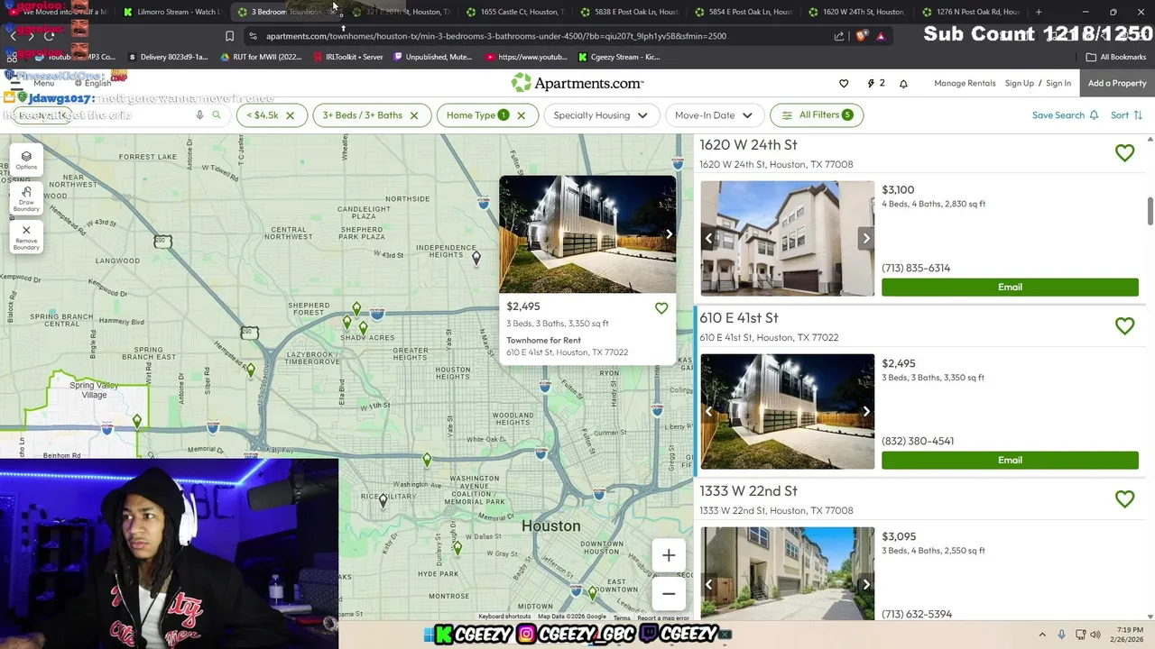Switch to the 5838 E Post Oak Ln tab
The width and height of the screenshot is (1155, 649).
click(x=627, y=12)
